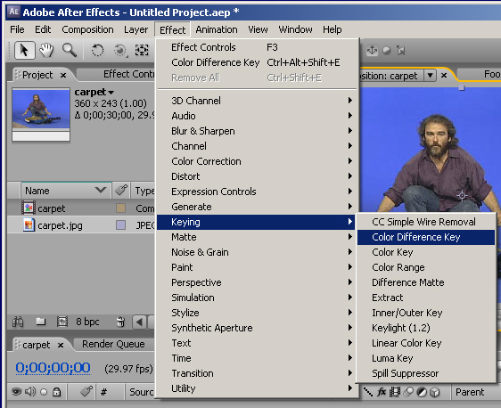This screenshot has height=408, width=501.
Task: Switch to the Render Queue tab
Action: coord(113,344)
